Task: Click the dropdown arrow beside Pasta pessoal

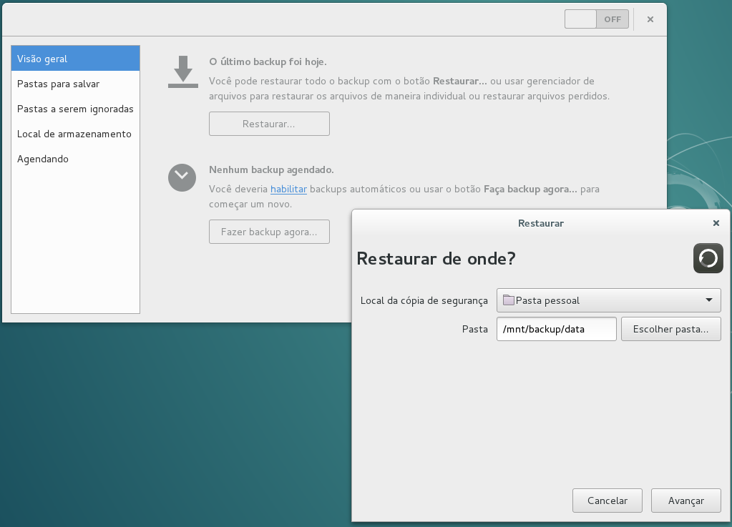Action: tap(708, 300)
